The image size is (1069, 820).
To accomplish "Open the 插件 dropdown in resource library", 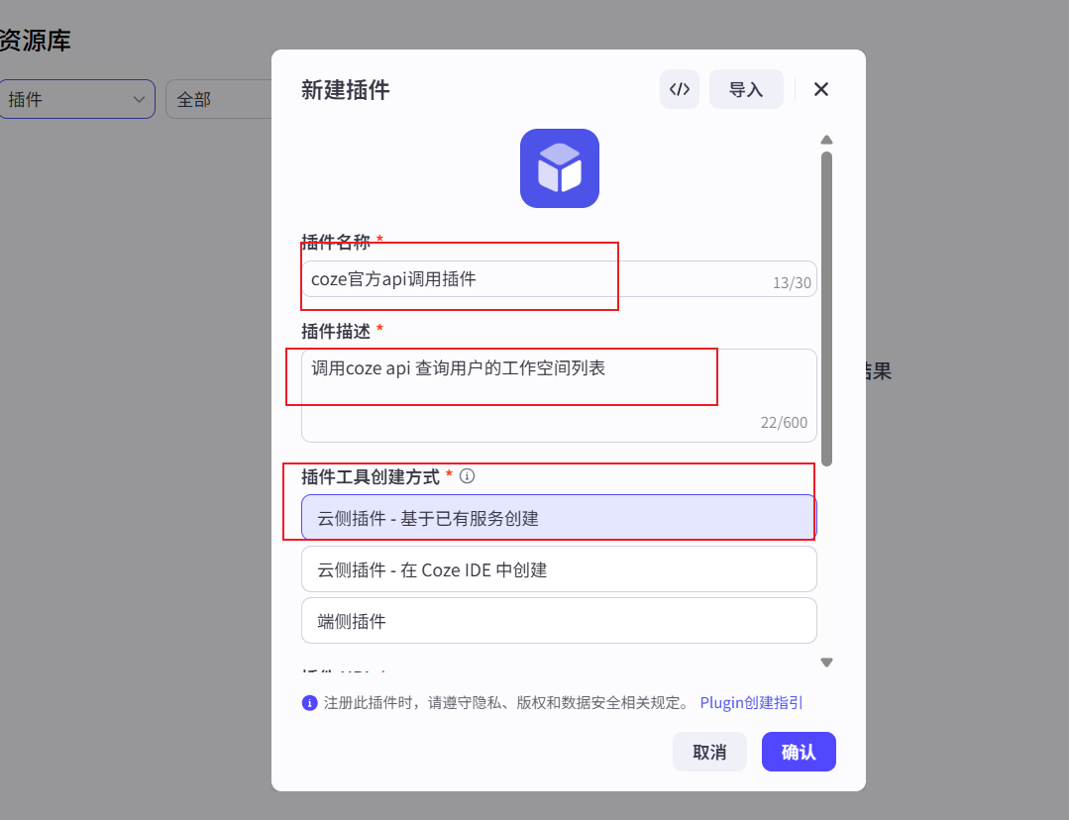I will pos(76,99).
